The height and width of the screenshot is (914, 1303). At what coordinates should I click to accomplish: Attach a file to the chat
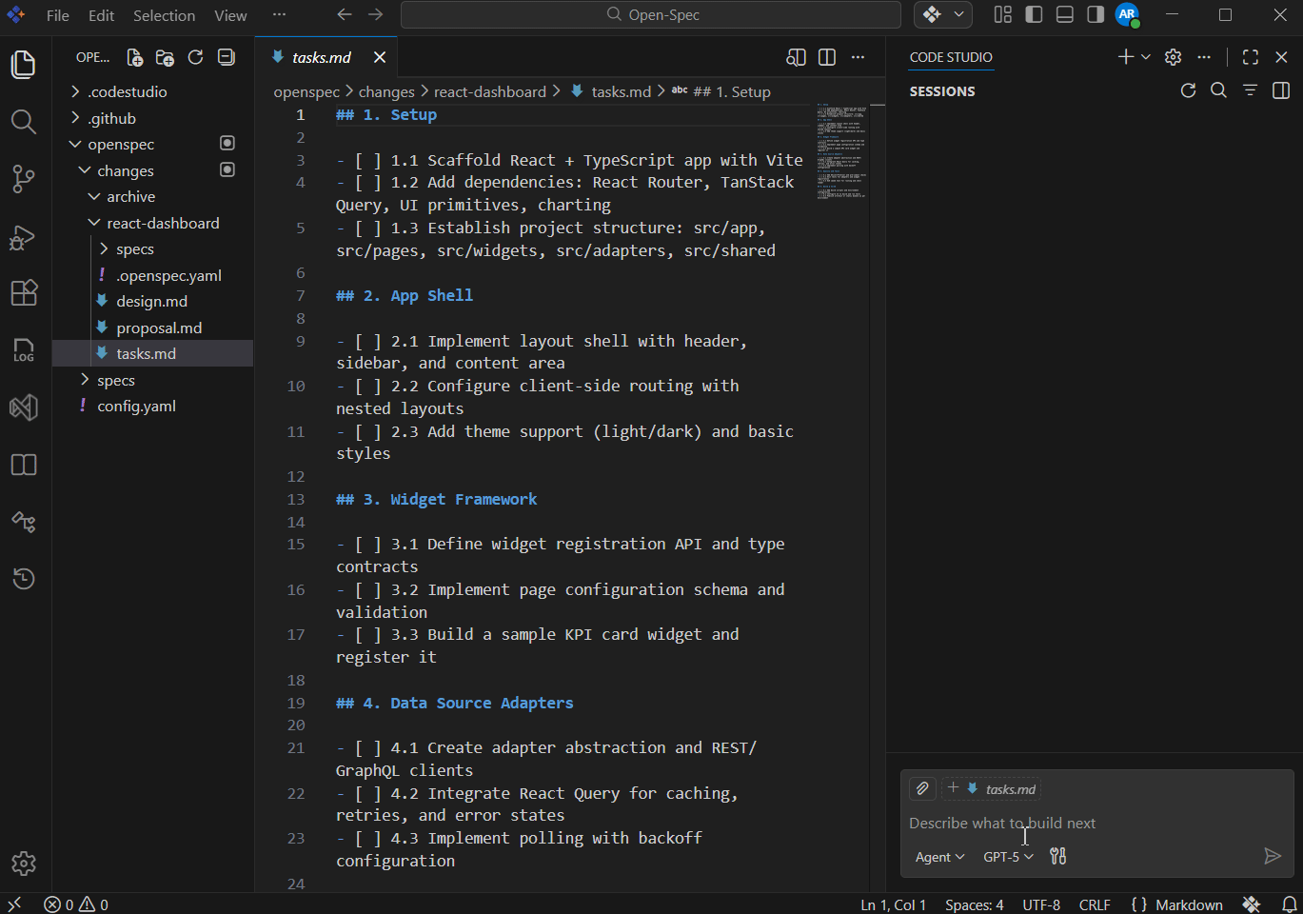[922, 788]
